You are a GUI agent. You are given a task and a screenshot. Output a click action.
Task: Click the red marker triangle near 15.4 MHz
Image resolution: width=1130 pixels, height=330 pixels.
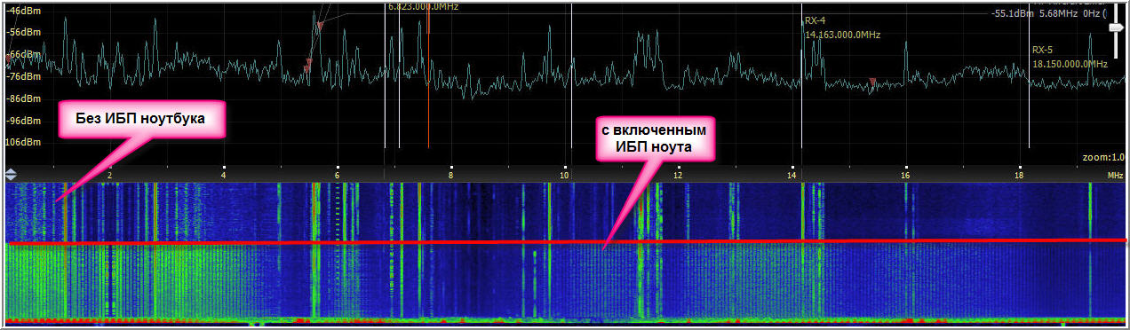point(872,82)
